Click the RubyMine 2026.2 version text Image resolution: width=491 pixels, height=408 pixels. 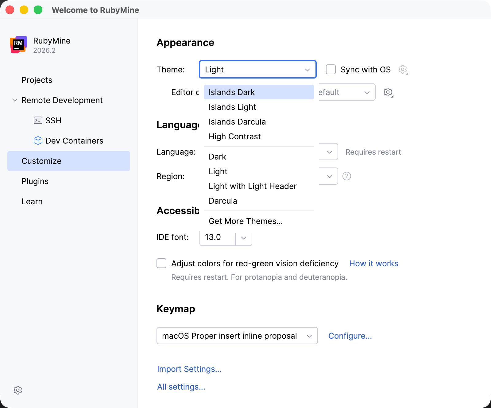(x=44, y=50)
